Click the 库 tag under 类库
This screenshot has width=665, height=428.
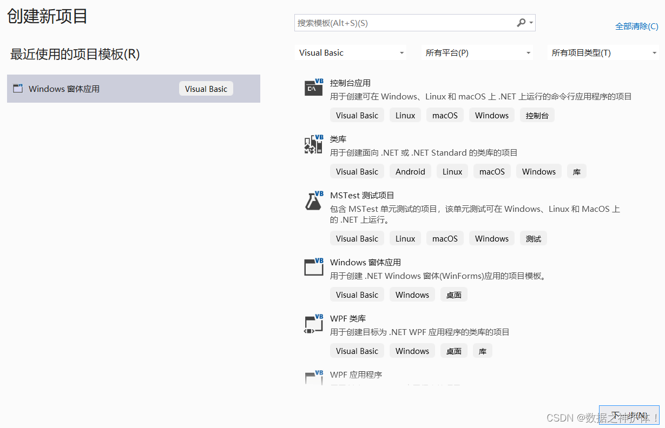[577, 171]
